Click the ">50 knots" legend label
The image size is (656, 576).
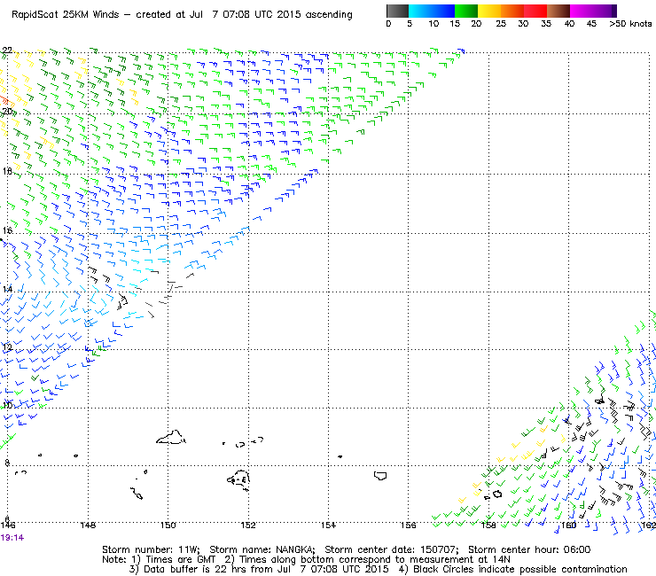tap(630, 24)
